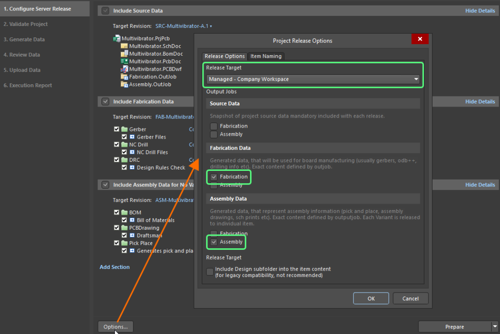
Task: Click the Gerber folder icon
Action: pyautogui.click(x=124, y=129)
